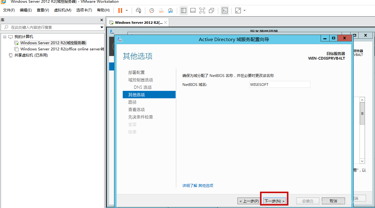Open the console view icon
The height and width of the screenshot is (208, 375).
(225, 11)
